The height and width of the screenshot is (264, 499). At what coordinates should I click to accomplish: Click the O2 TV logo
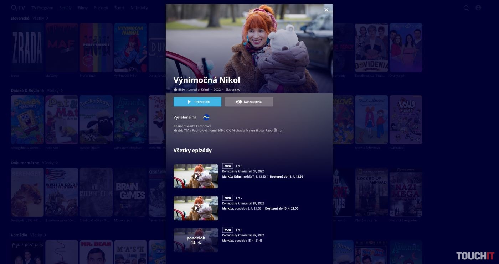(x=18, y=7)
